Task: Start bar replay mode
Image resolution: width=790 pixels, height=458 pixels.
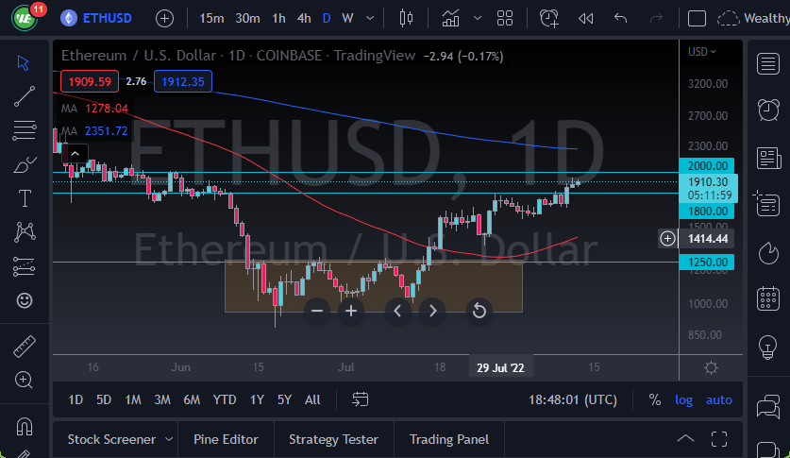Action: pyautogui.click(x=585, y=19)
